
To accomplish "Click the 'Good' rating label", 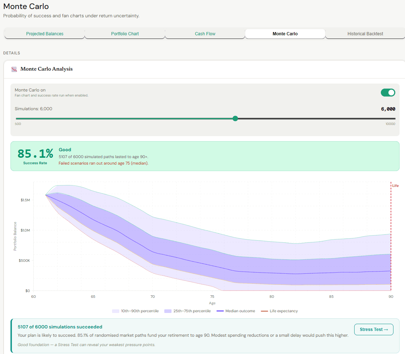I will [x=65, y=150].
